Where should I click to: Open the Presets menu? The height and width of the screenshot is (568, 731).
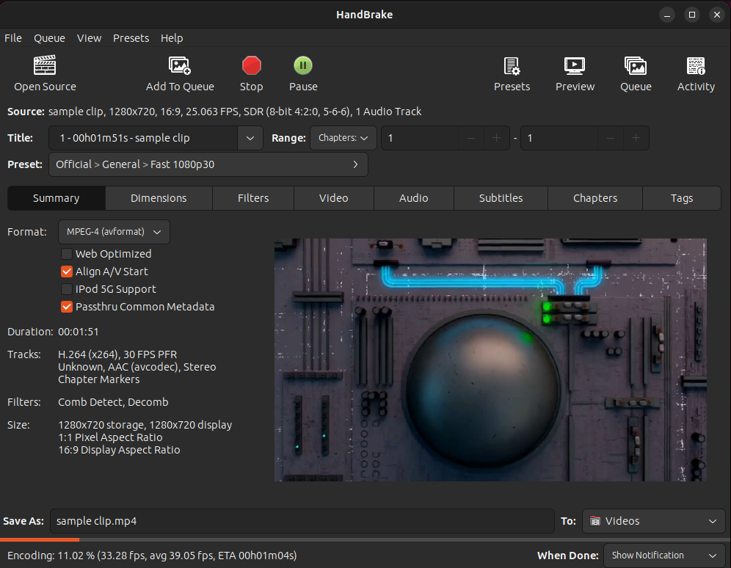click(x=131, y=38)
